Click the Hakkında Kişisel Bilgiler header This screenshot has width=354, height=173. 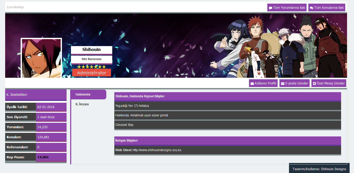coord(228,96)
